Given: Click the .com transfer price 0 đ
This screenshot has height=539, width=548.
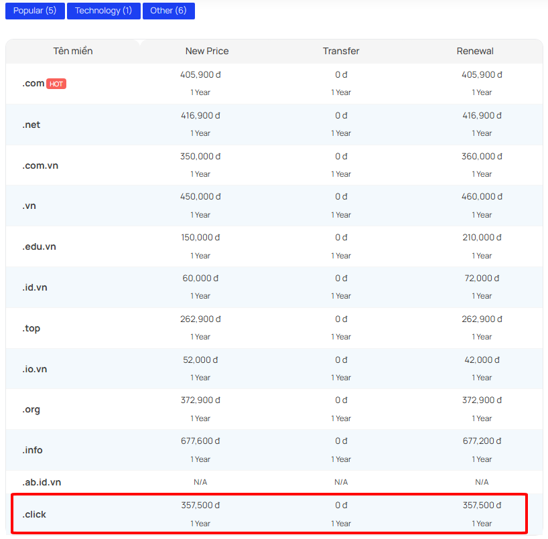Looking at the screenshot, I should [341, 75].
